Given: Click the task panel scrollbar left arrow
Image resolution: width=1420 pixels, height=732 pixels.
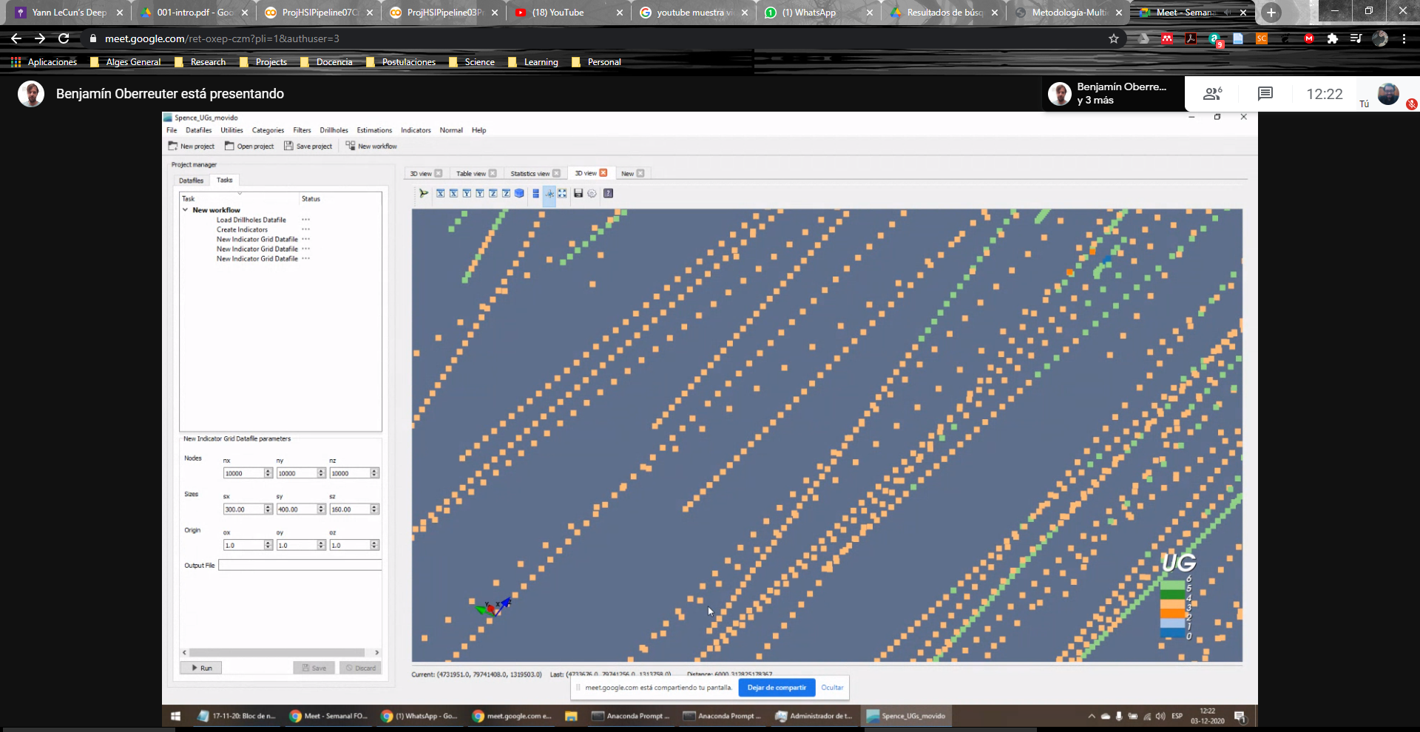Looking at the screenshot, I should (184, 653).
